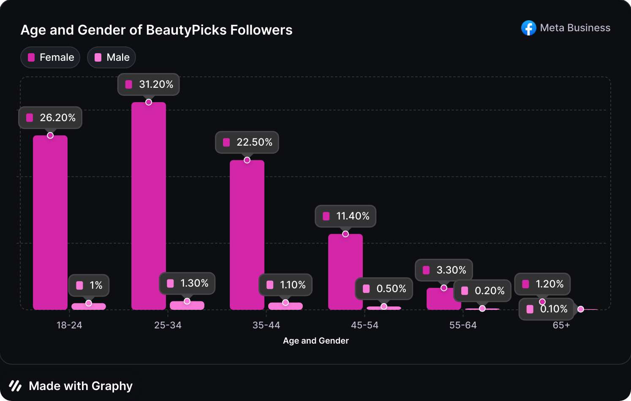Click the chart title text
Viewport: 631px width, 401px height.
pyautogui.click(x=156, y=30)
